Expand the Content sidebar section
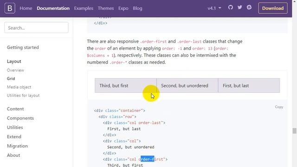The width and height of the screenshot is (297, 167). pos(15,109)
